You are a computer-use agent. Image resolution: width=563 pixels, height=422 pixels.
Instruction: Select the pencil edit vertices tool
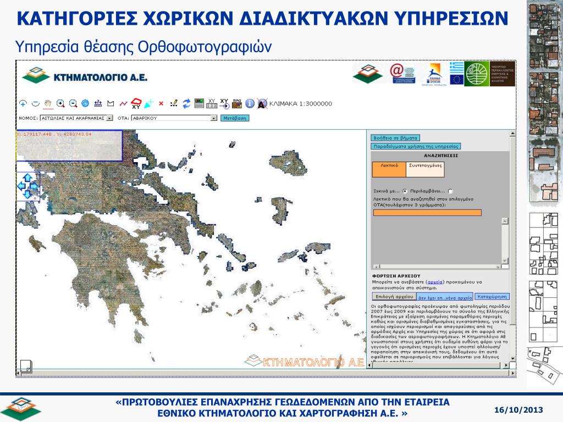(x=174, y=104)
